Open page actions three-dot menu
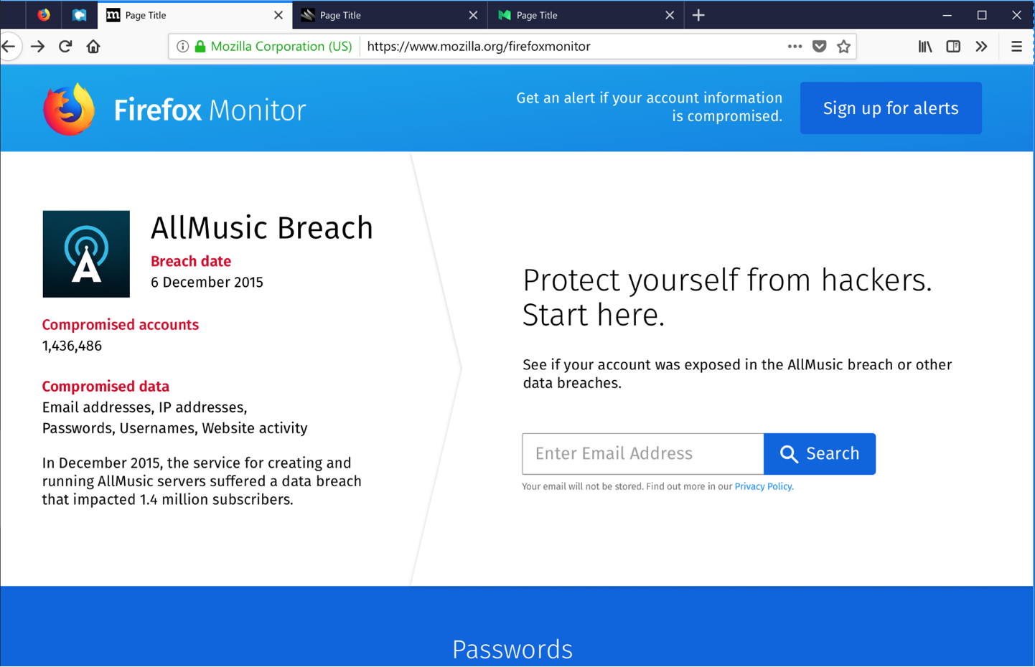 point(795,47)
